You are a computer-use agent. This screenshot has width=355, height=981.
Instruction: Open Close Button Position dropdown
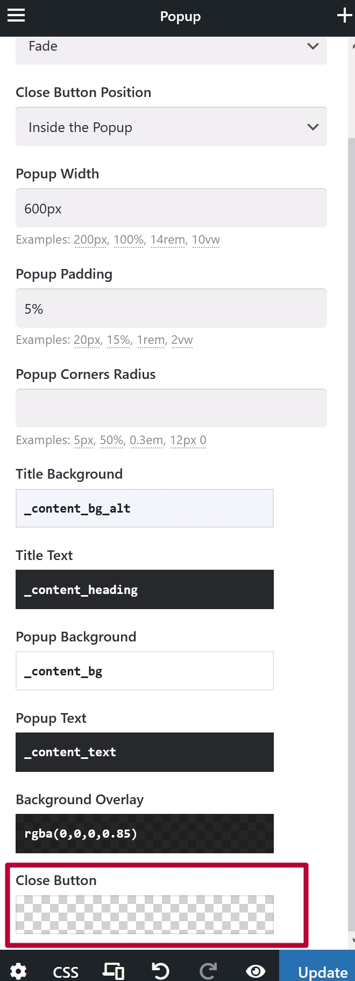click(171, 127)
